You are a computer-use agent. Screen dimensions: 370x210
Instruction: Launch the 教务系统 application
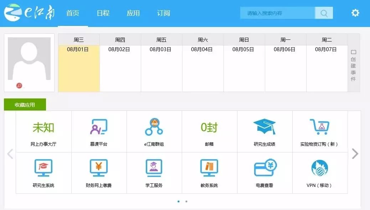coord(209,173)
